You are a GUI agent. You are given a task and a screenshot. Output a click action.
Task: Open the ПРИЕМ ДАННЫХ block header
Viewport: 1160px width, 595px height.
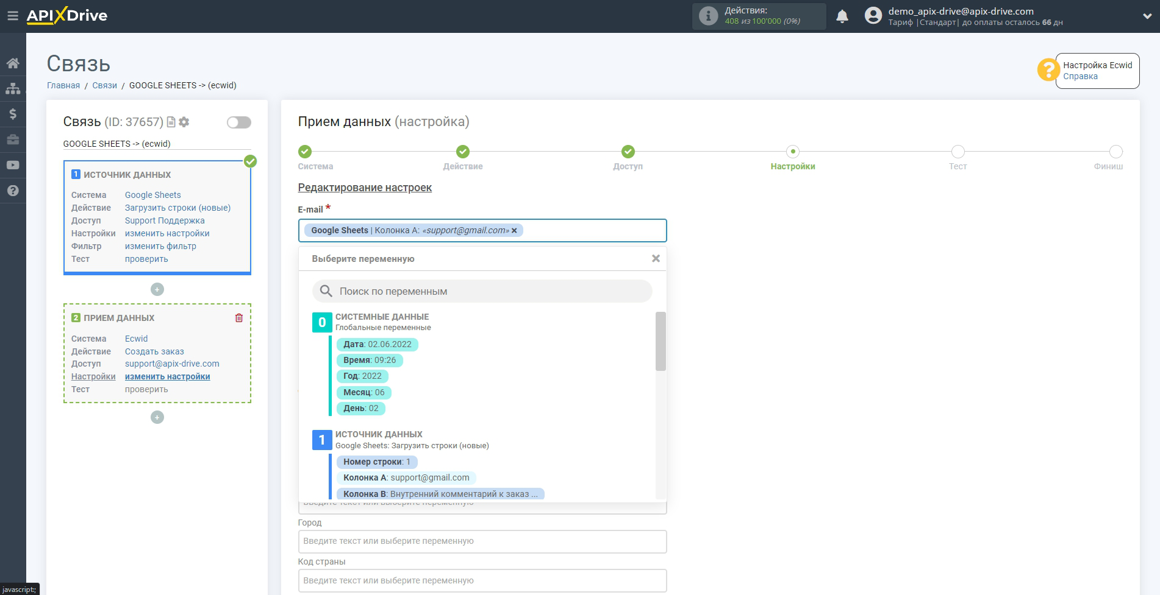point(119,318)
